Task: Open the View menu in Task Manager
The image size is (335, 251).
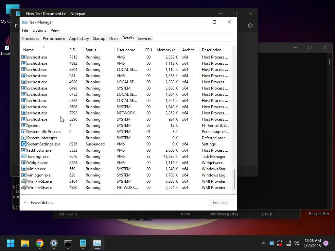Action: 55,30
